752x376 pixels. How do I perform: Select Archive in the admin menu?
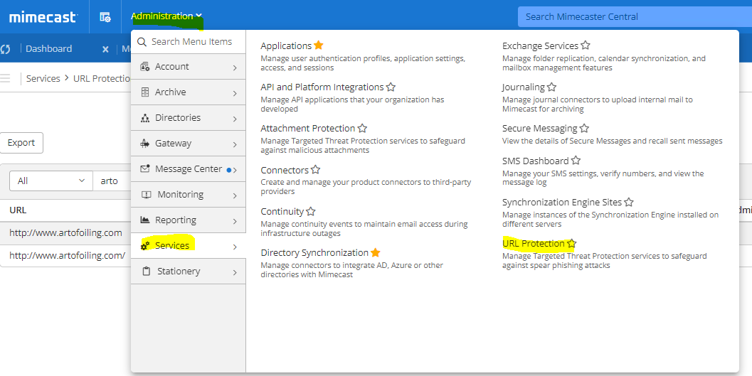[188, 92]
